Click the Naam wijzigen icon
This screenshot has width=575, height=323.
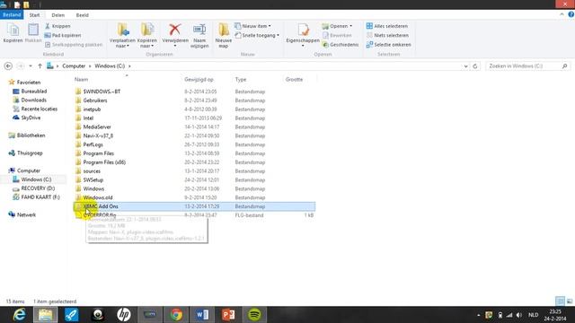[199, 35]
